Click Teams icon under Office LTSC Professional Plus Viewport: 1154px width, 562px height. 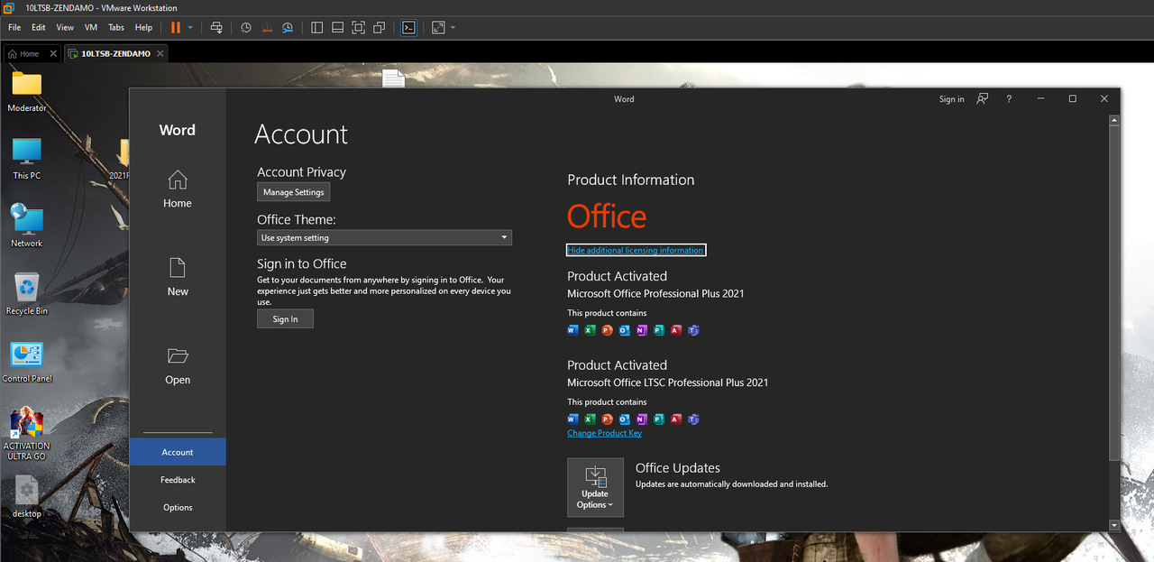693,419
